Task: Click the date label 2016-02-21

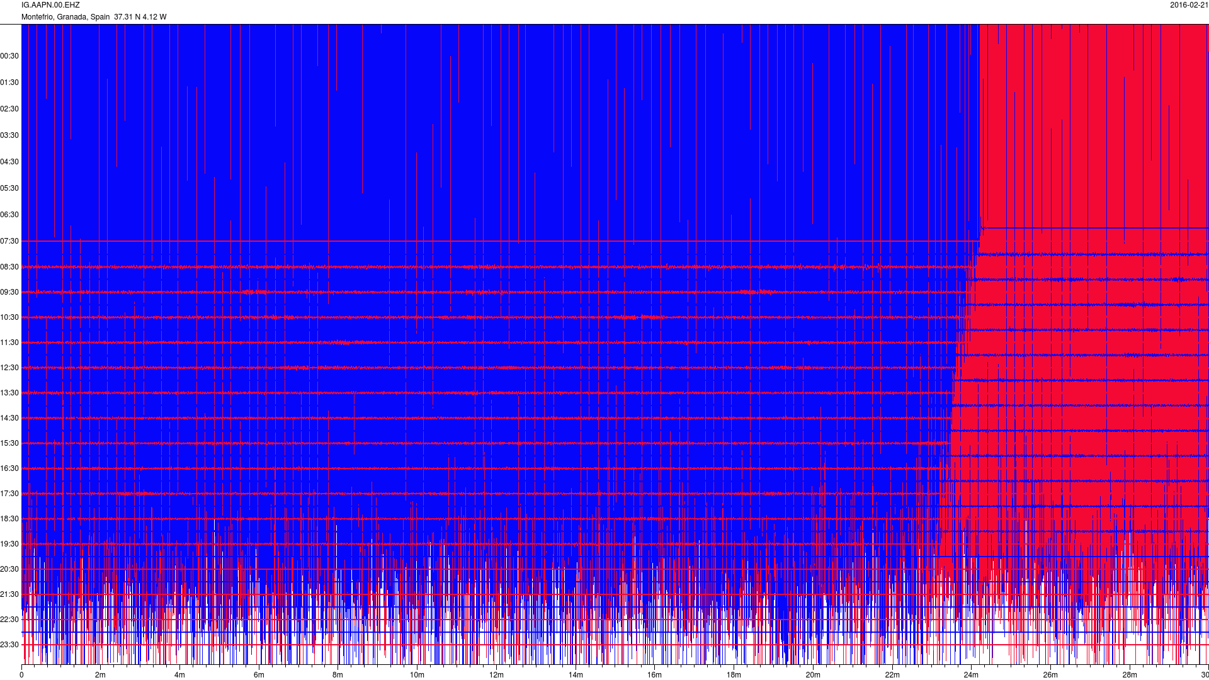Action: [x=1189, y=5]
